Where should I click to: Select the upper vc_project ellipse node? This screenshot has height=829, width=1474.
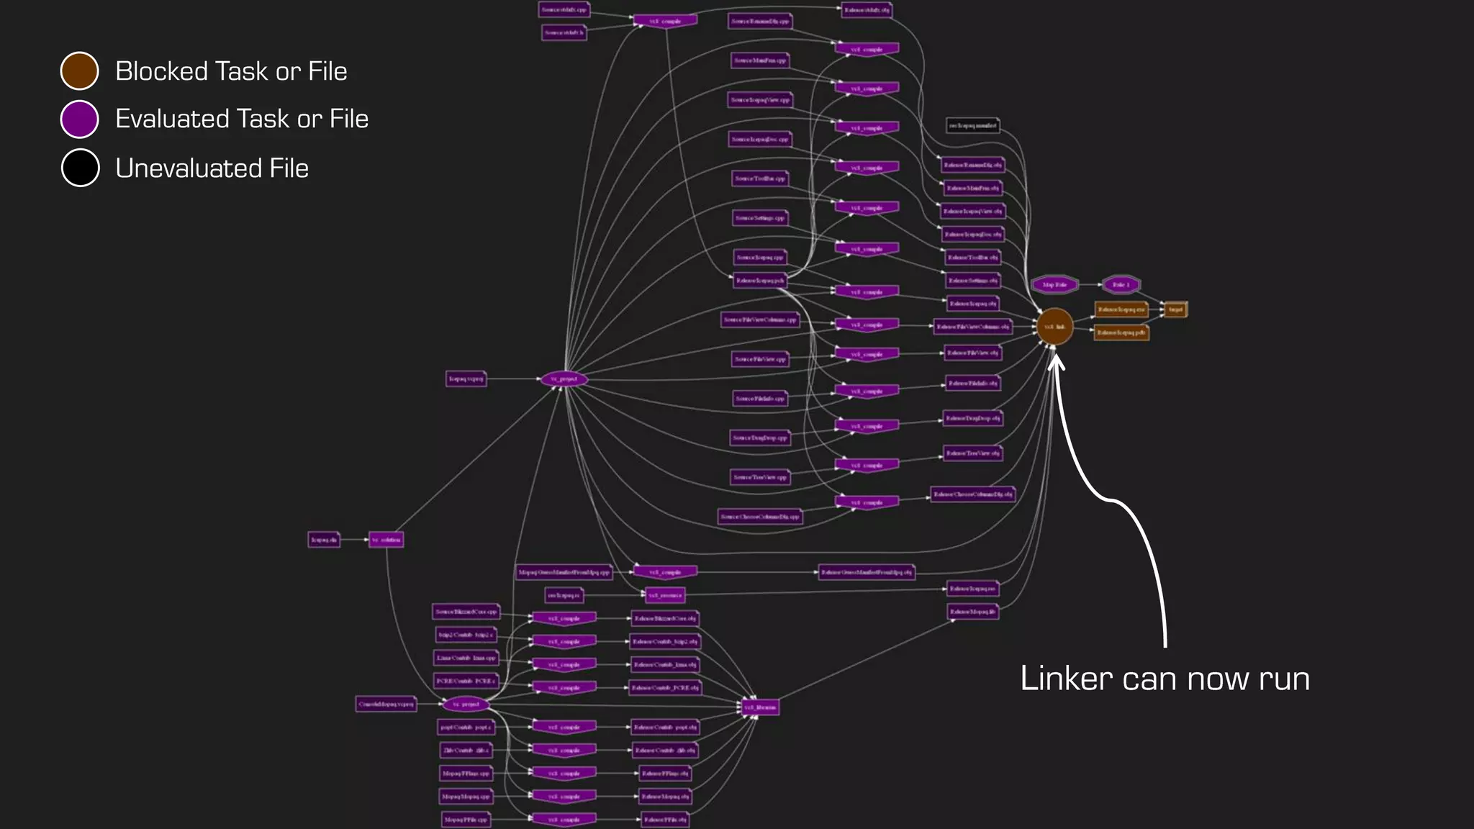click(564, 379)
